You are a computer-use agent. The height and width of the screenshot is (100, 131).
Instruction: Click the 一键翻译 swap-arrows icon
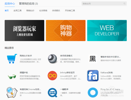tap(52, 92)
